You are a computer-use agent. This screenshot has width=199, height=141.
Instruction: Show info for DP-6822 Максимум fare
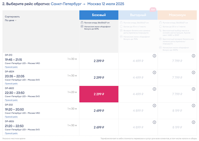pyautogui.click(x=193, y=89)
